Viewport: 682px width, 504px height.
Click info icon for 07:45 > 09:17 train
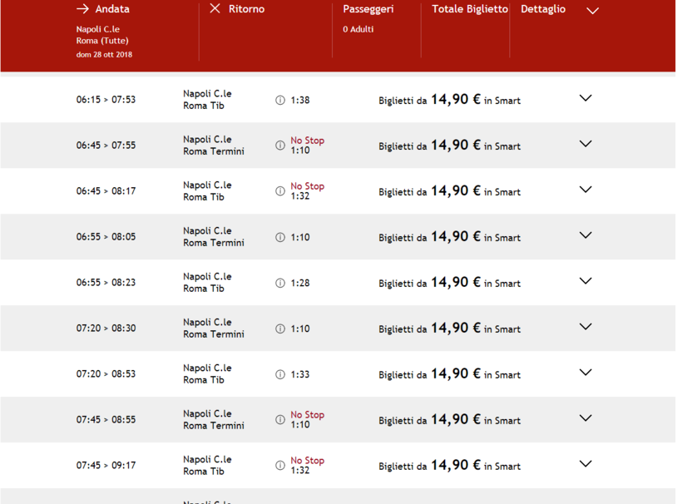click(x=280, y=466)
